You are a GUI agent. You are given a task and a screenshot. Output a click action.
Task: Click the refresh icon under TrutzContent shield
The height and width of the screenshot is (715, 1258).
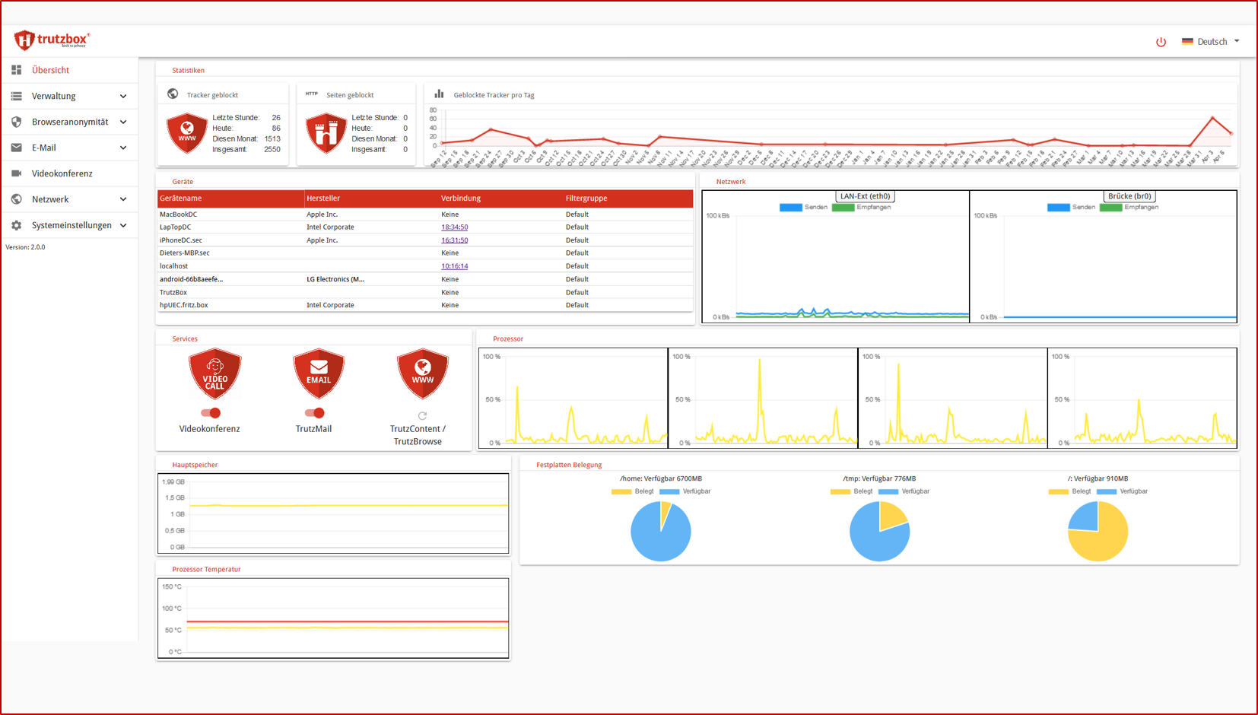[x=422, y=416]
